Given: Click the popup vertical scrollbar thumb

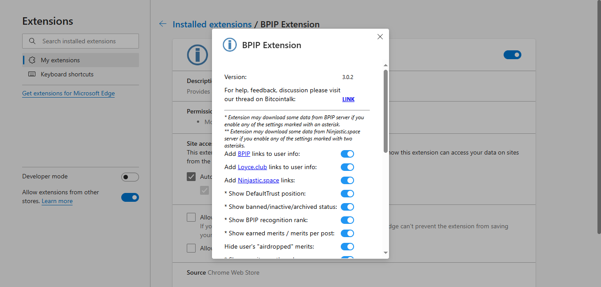Looking at the screenshot, I should (x=385, y=111).
